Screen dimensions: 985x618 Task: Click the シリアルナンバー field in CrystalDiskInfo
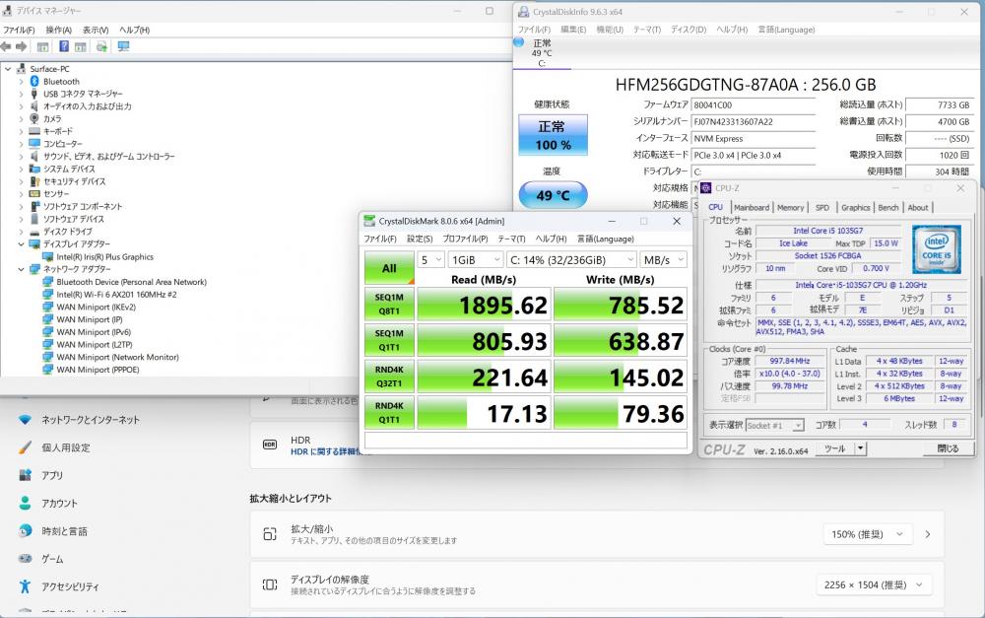[753, 122]
